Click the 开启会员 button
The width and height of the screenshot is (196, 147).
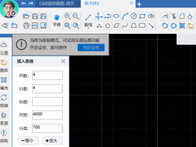91,48
